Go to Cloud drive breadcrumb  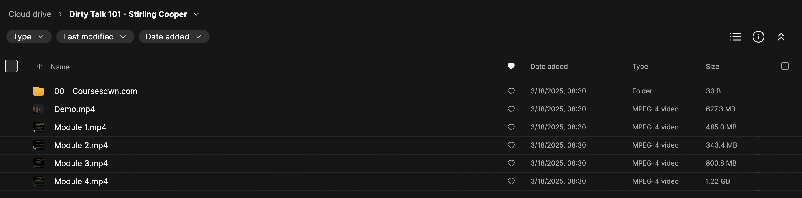[30, 14]
